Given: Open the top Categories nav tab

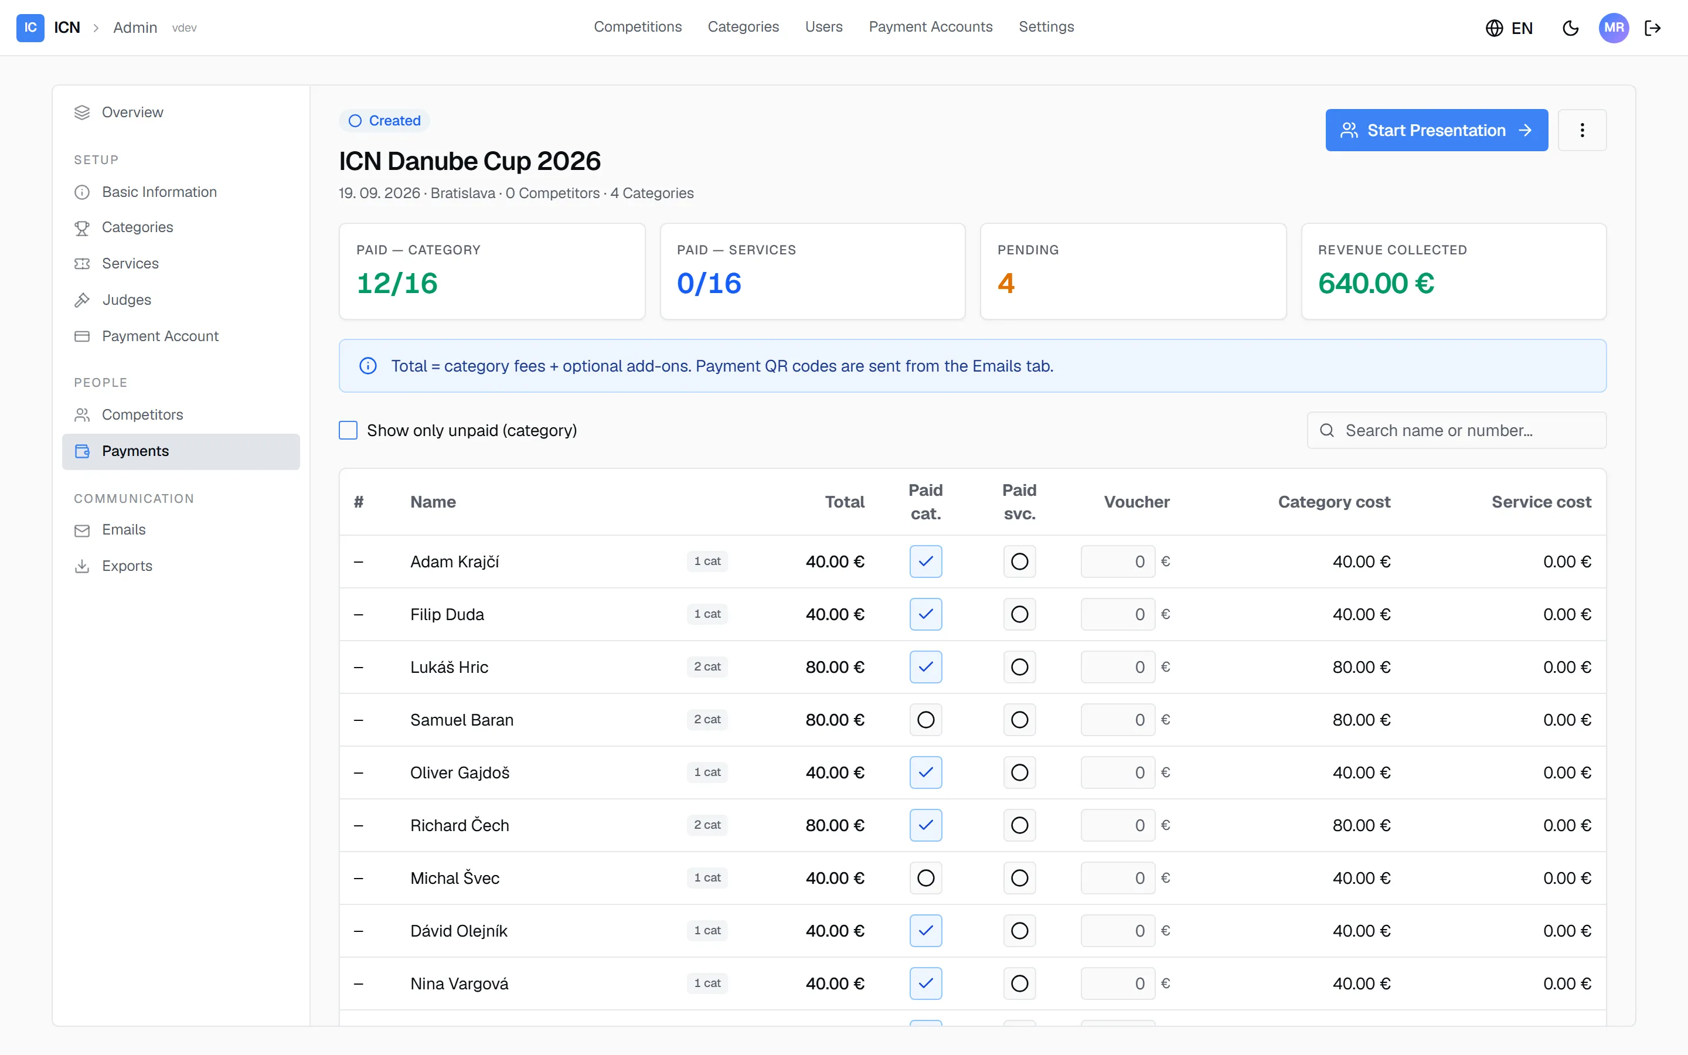Looking at the screenshot, I should [x=743, y=26].
